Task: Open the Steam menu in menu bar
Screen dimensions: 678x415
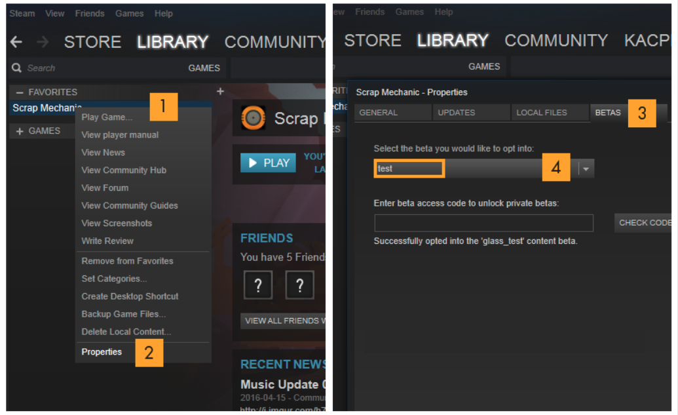Action: pyautogui.click(x=22, y=13)
